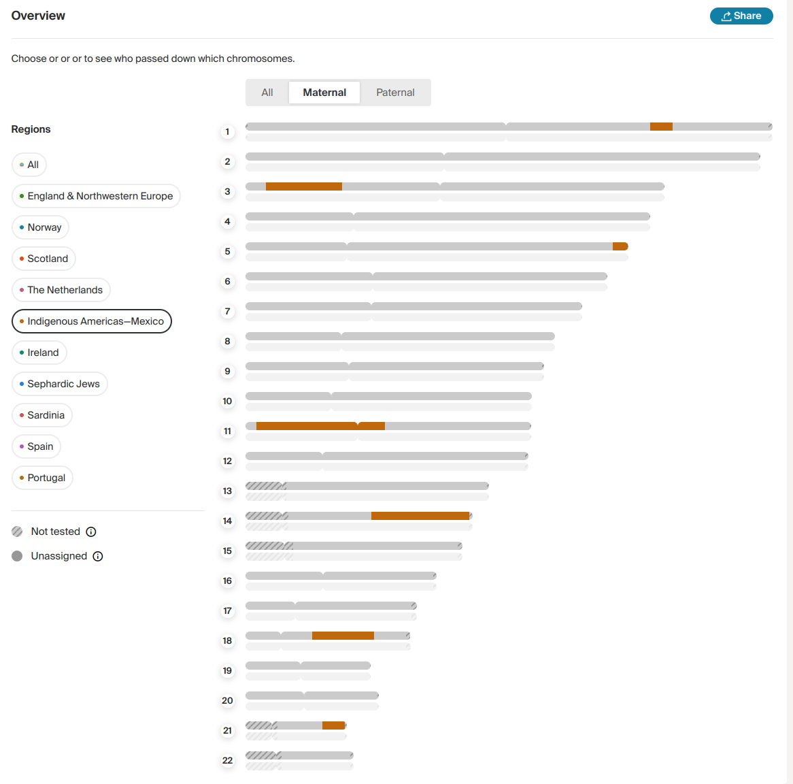This screenshot has height=784, width=793.
Task: Click the purple dot on Spain chip
Action: pyautogui.click(x=20, y=446)
